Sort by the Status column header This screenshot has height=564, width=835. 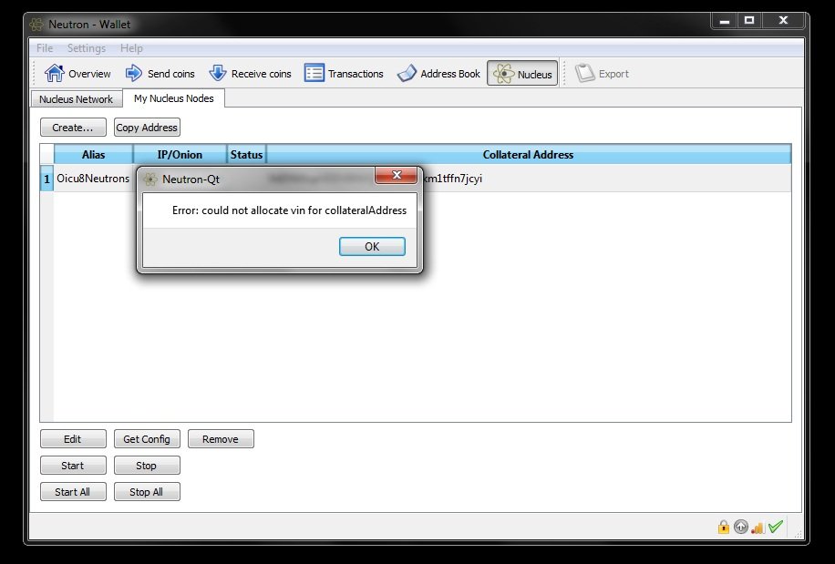246,154
